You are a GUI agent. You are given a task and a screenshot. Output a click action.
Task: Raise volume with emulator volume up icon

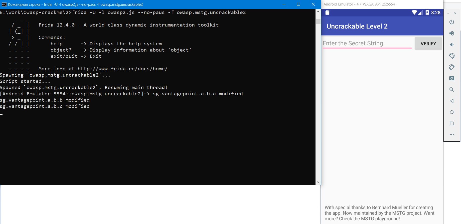[x=452, y=33]
